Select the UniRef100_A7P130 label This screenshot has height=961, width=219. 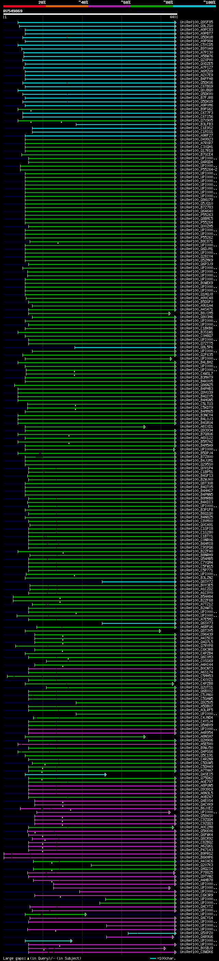[197, 52]
